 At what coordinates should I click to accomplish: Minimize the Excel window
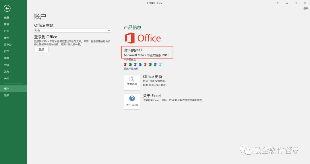(287, 3)
